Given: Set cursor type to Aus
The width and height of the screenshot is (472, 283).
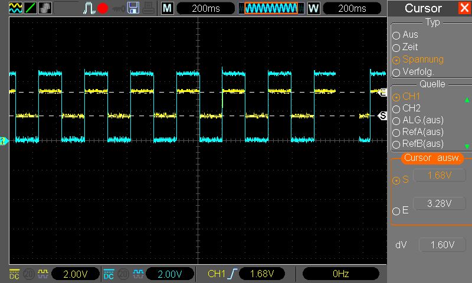Looking at the screenshot, I should click(x=396, y=35).
